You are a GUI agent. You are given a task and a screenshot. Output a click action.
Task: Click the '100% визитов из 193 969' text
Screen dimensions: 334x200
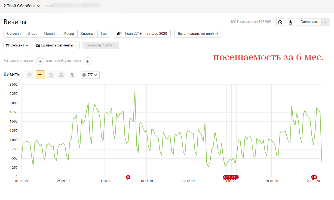click(x=251, y=22)
